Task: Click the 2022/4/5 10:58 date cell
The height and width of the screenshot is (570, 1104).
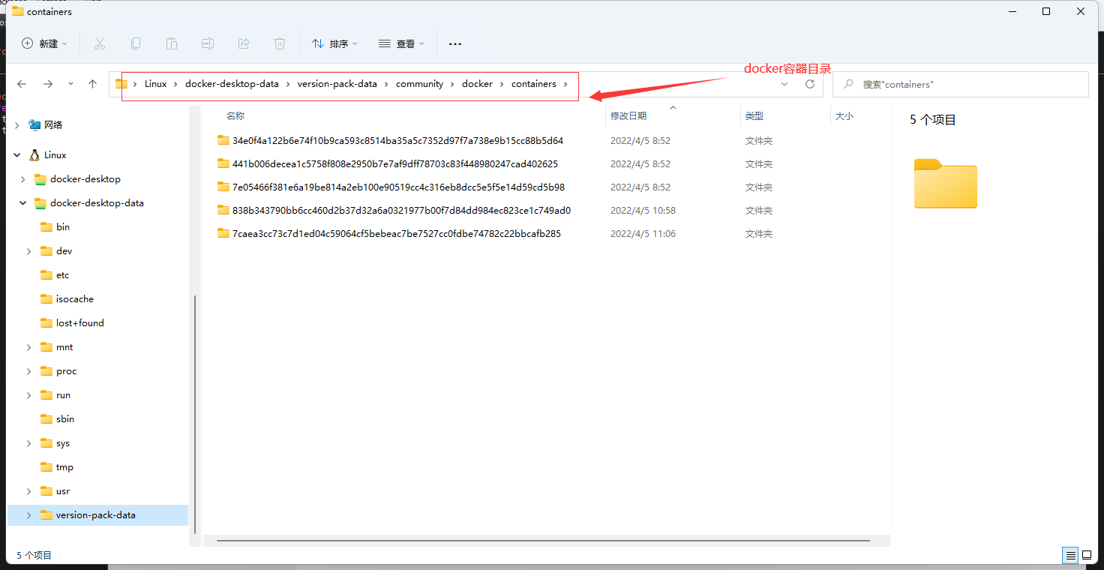Action: click(x=643, y=211)
